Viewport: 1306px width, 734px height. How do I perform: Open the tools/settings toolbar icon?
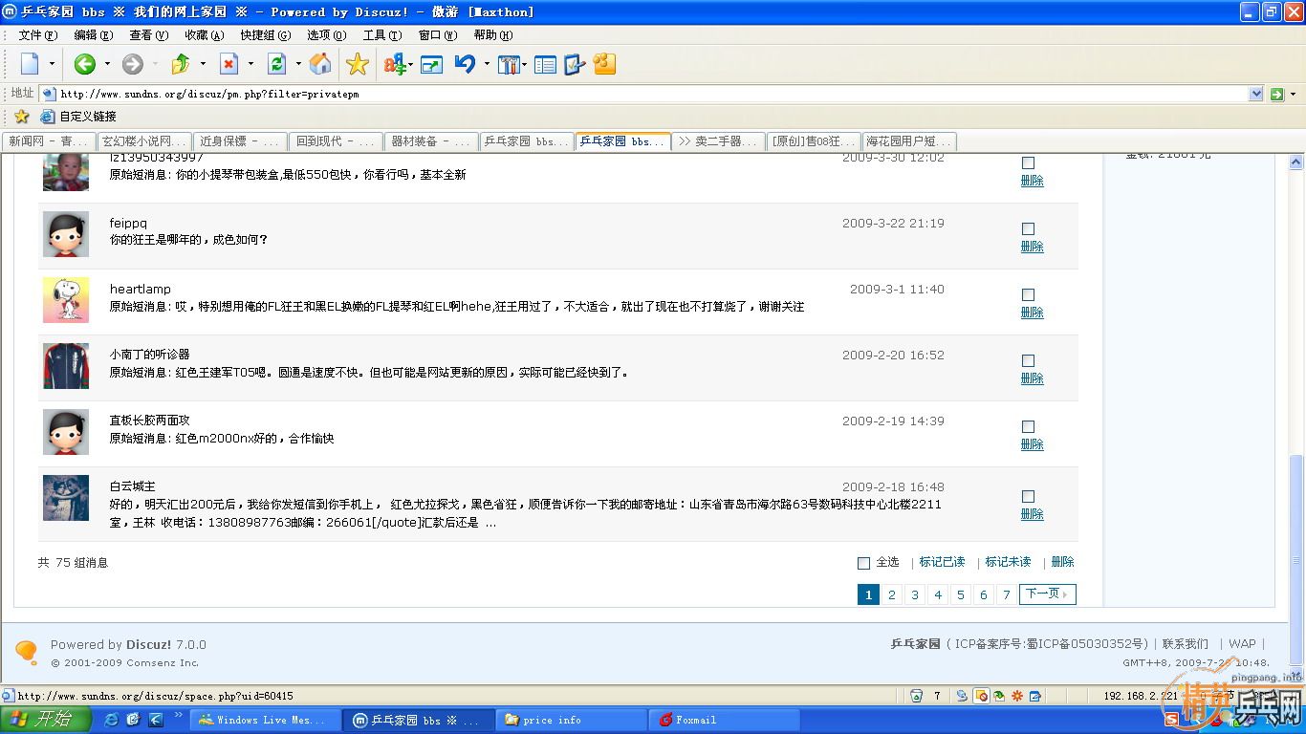click(508, 65)
